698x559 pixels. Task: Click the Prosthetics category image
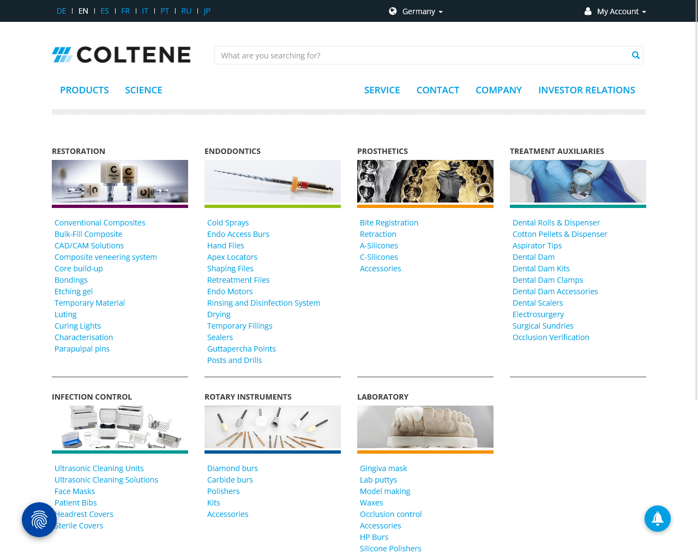[425, 181]
